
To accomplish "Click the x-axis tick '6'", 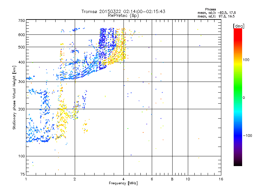I will click(x=152, y=179).
